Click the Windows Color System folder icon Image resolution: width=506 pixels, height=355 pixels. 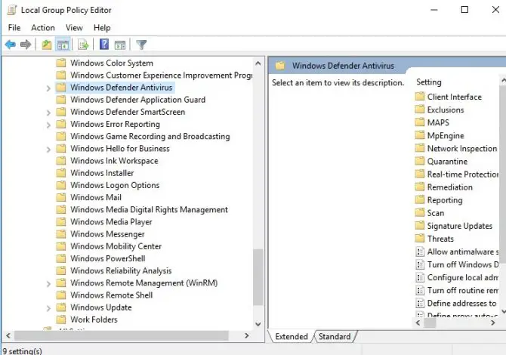click(61, 63)
